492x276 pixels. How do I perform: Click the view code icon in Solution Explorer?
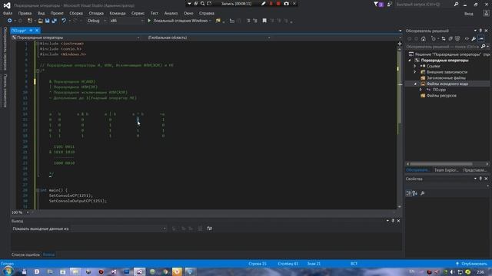[x=467, y=39]
